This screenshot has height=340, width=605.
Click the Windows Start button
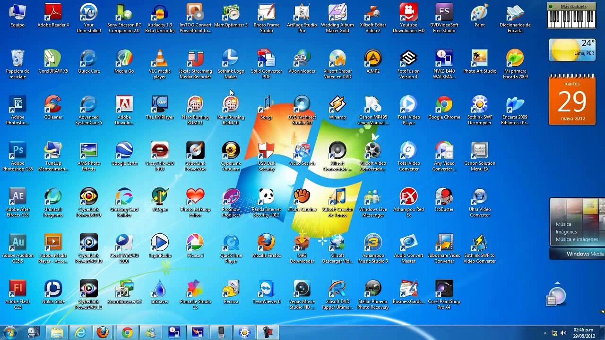tap(10, 332)
